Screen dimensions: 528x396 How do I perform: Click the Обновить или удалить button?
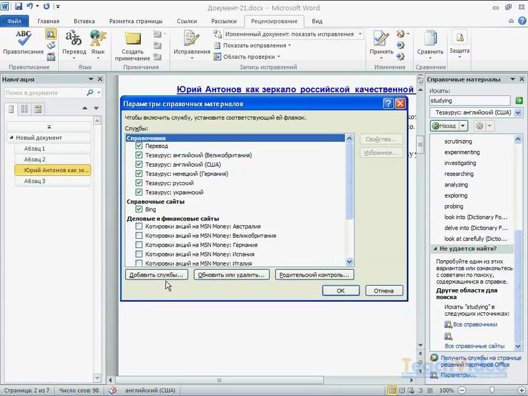tap(232, 275)
